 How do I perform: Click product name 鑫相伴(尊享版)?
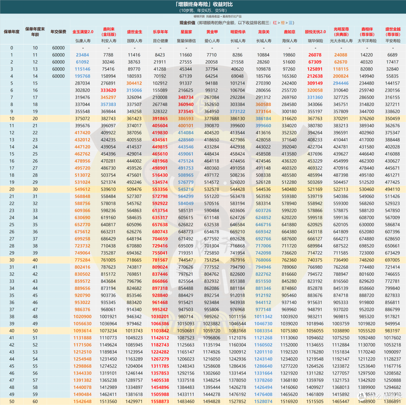[x=367, y=32]
